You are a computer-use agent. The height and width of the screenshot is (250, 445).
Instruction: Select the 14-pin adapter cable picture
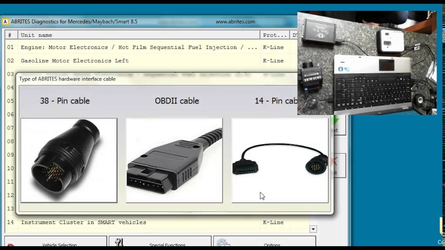tap(280, 160)
